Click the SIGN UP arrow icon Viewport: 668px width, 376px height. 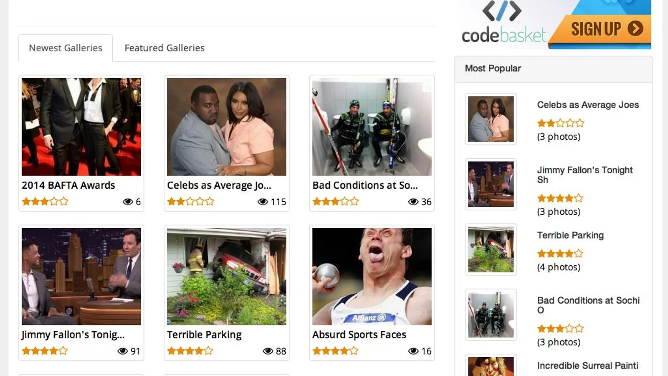(x=635, y=28)
